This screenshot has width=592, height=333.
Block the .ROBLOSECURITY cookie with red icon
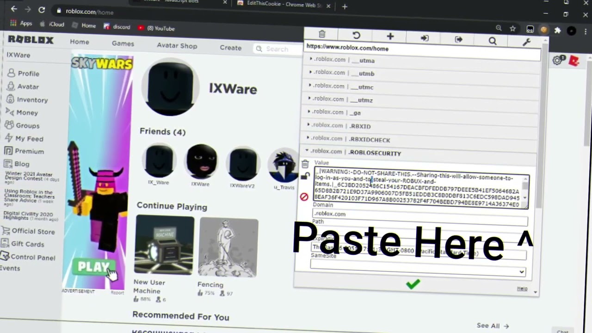coord(304,197)
